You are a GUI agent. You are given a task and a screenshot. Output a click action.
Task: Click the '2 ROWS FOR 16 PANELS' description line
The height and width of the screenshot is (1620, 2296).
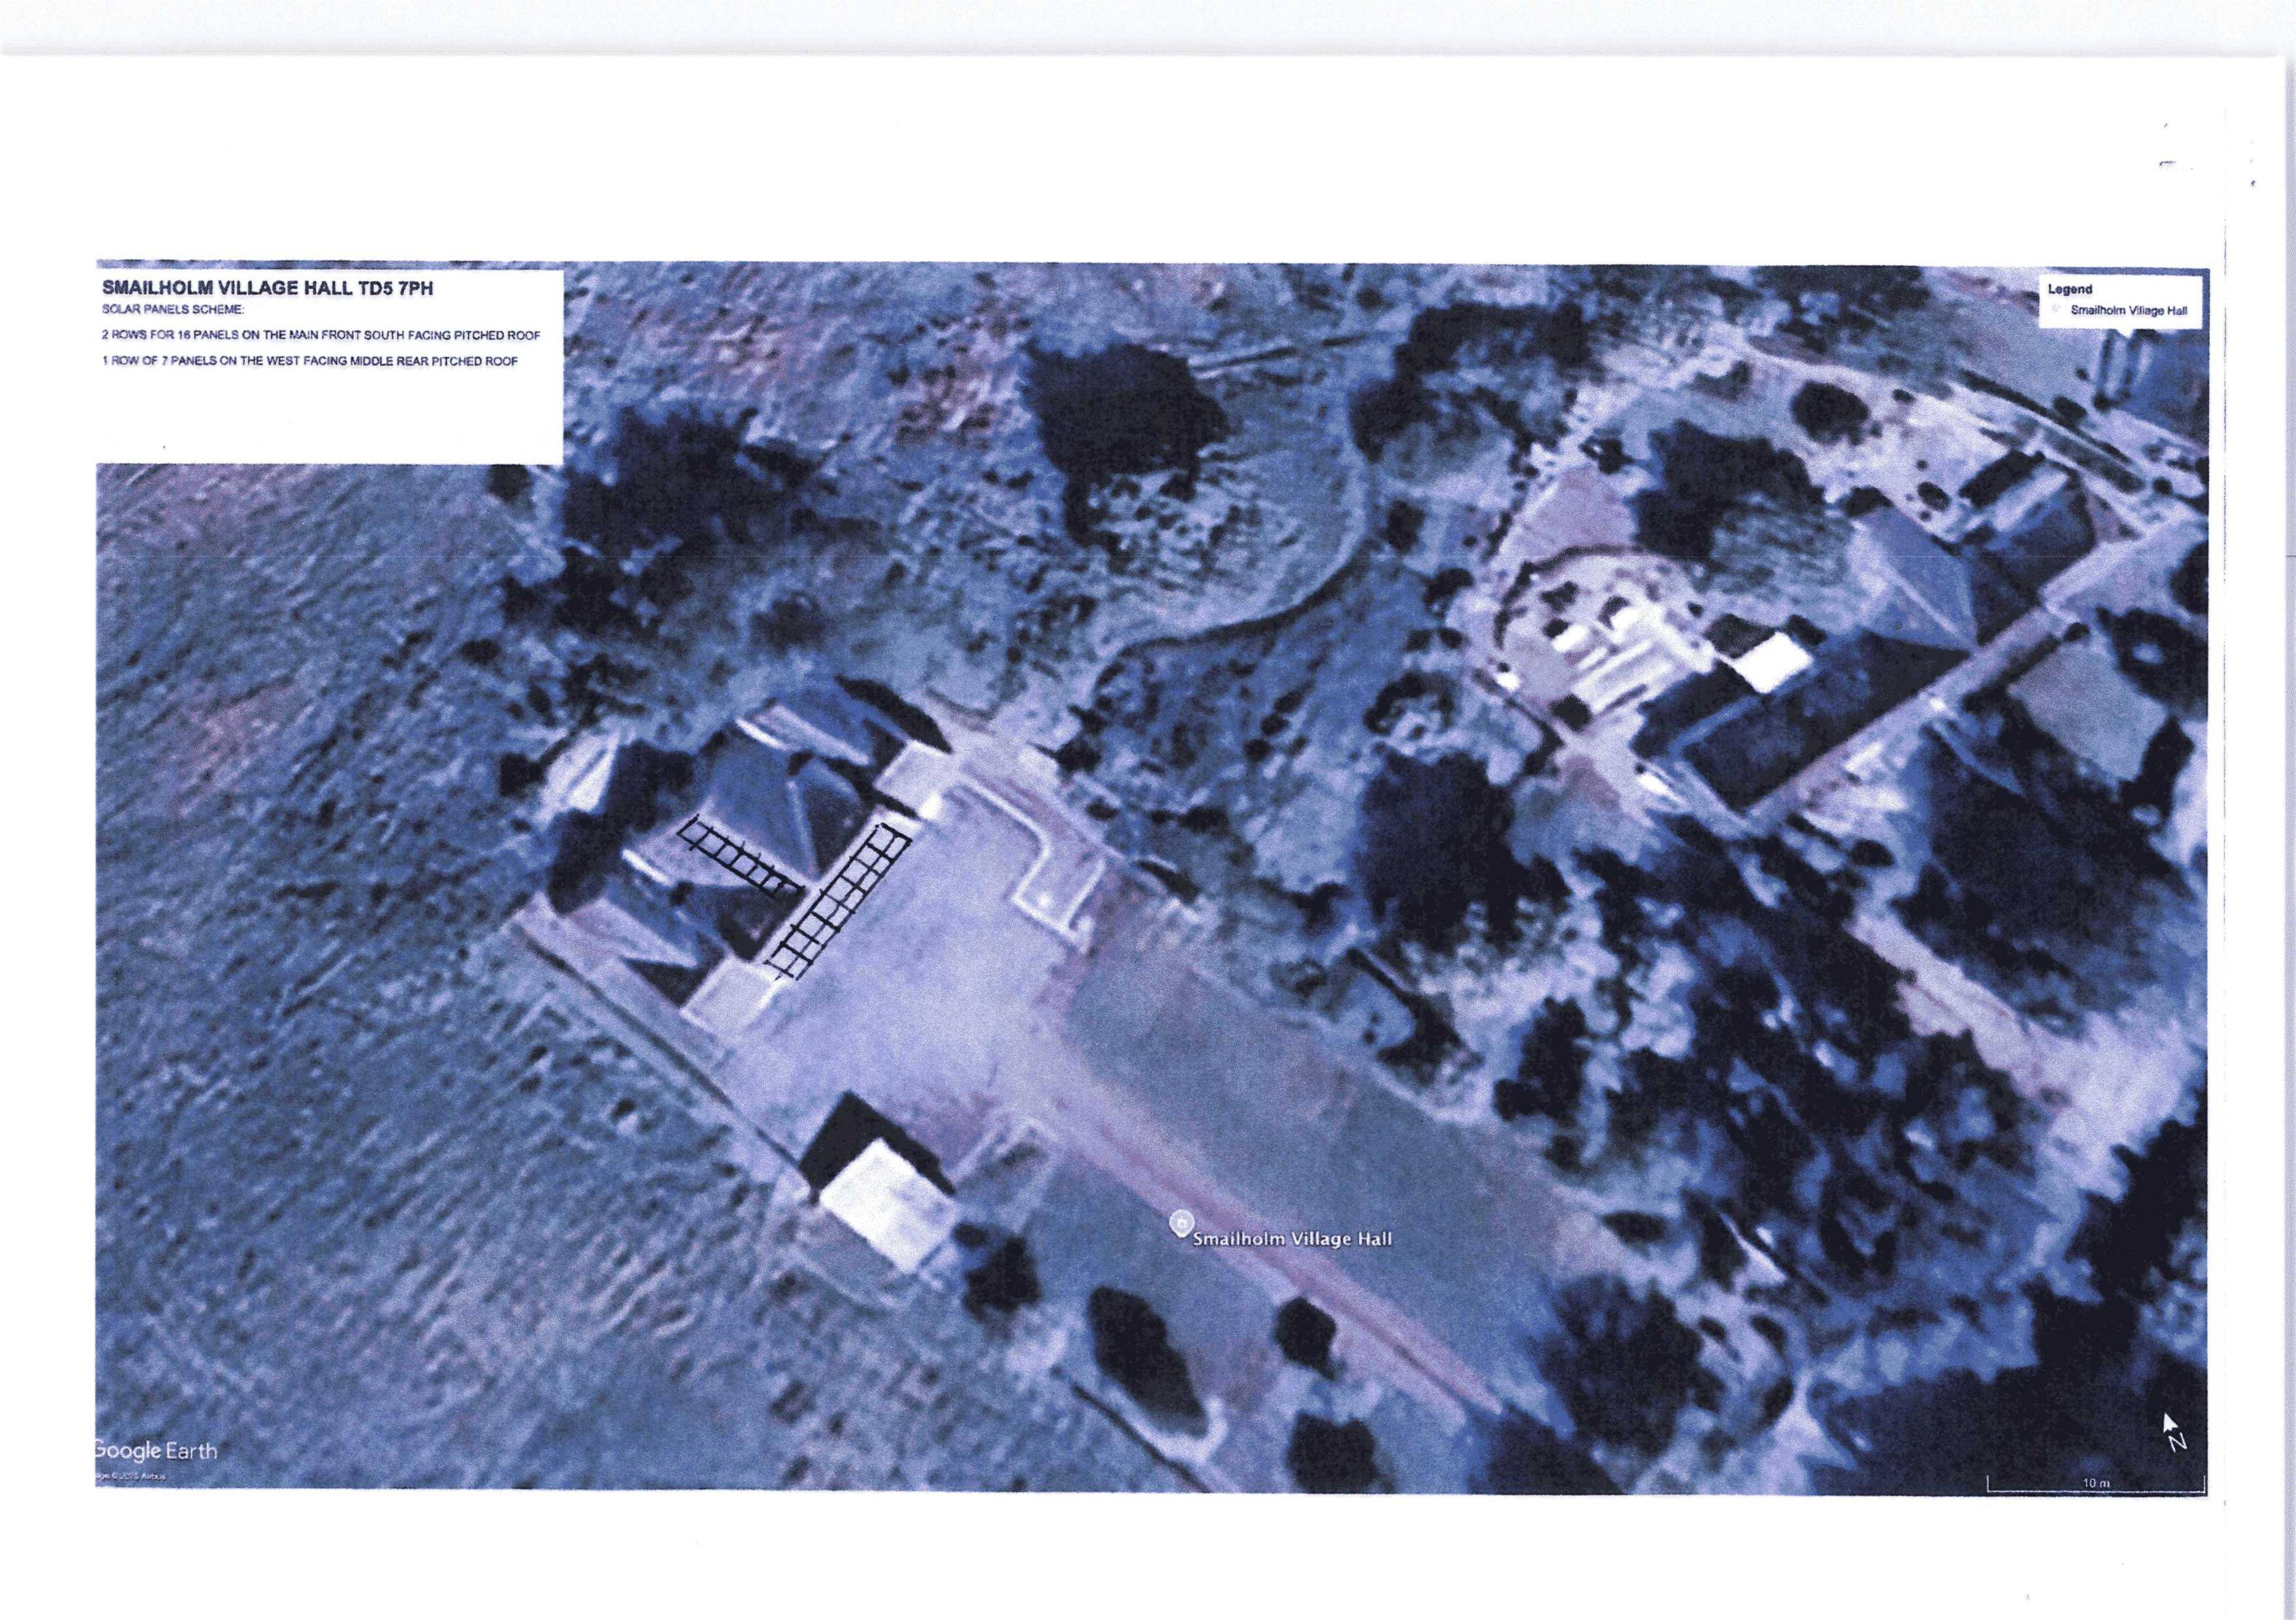pos(321,336)
